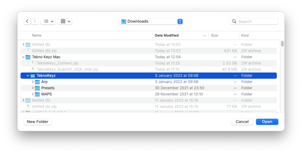Click the file list vertical scrollbar thumb
The width and height of the screenshot is (302, 154).
282,44
